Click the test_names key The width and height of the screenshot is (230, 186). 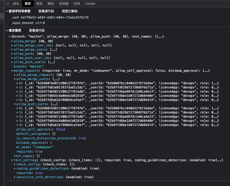[23, 156]
